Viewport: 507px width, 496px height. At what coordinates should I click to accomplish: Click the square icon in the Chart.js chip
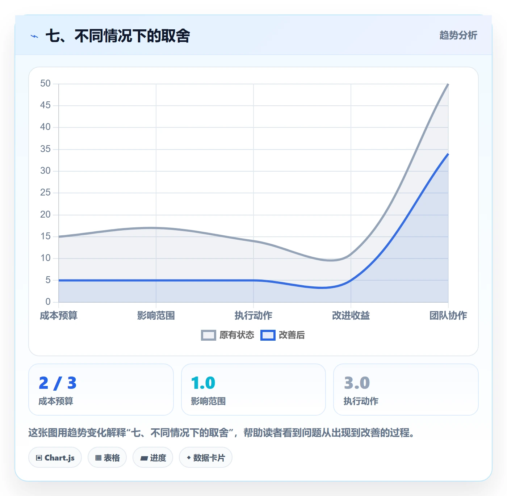[x=39, y=458]
